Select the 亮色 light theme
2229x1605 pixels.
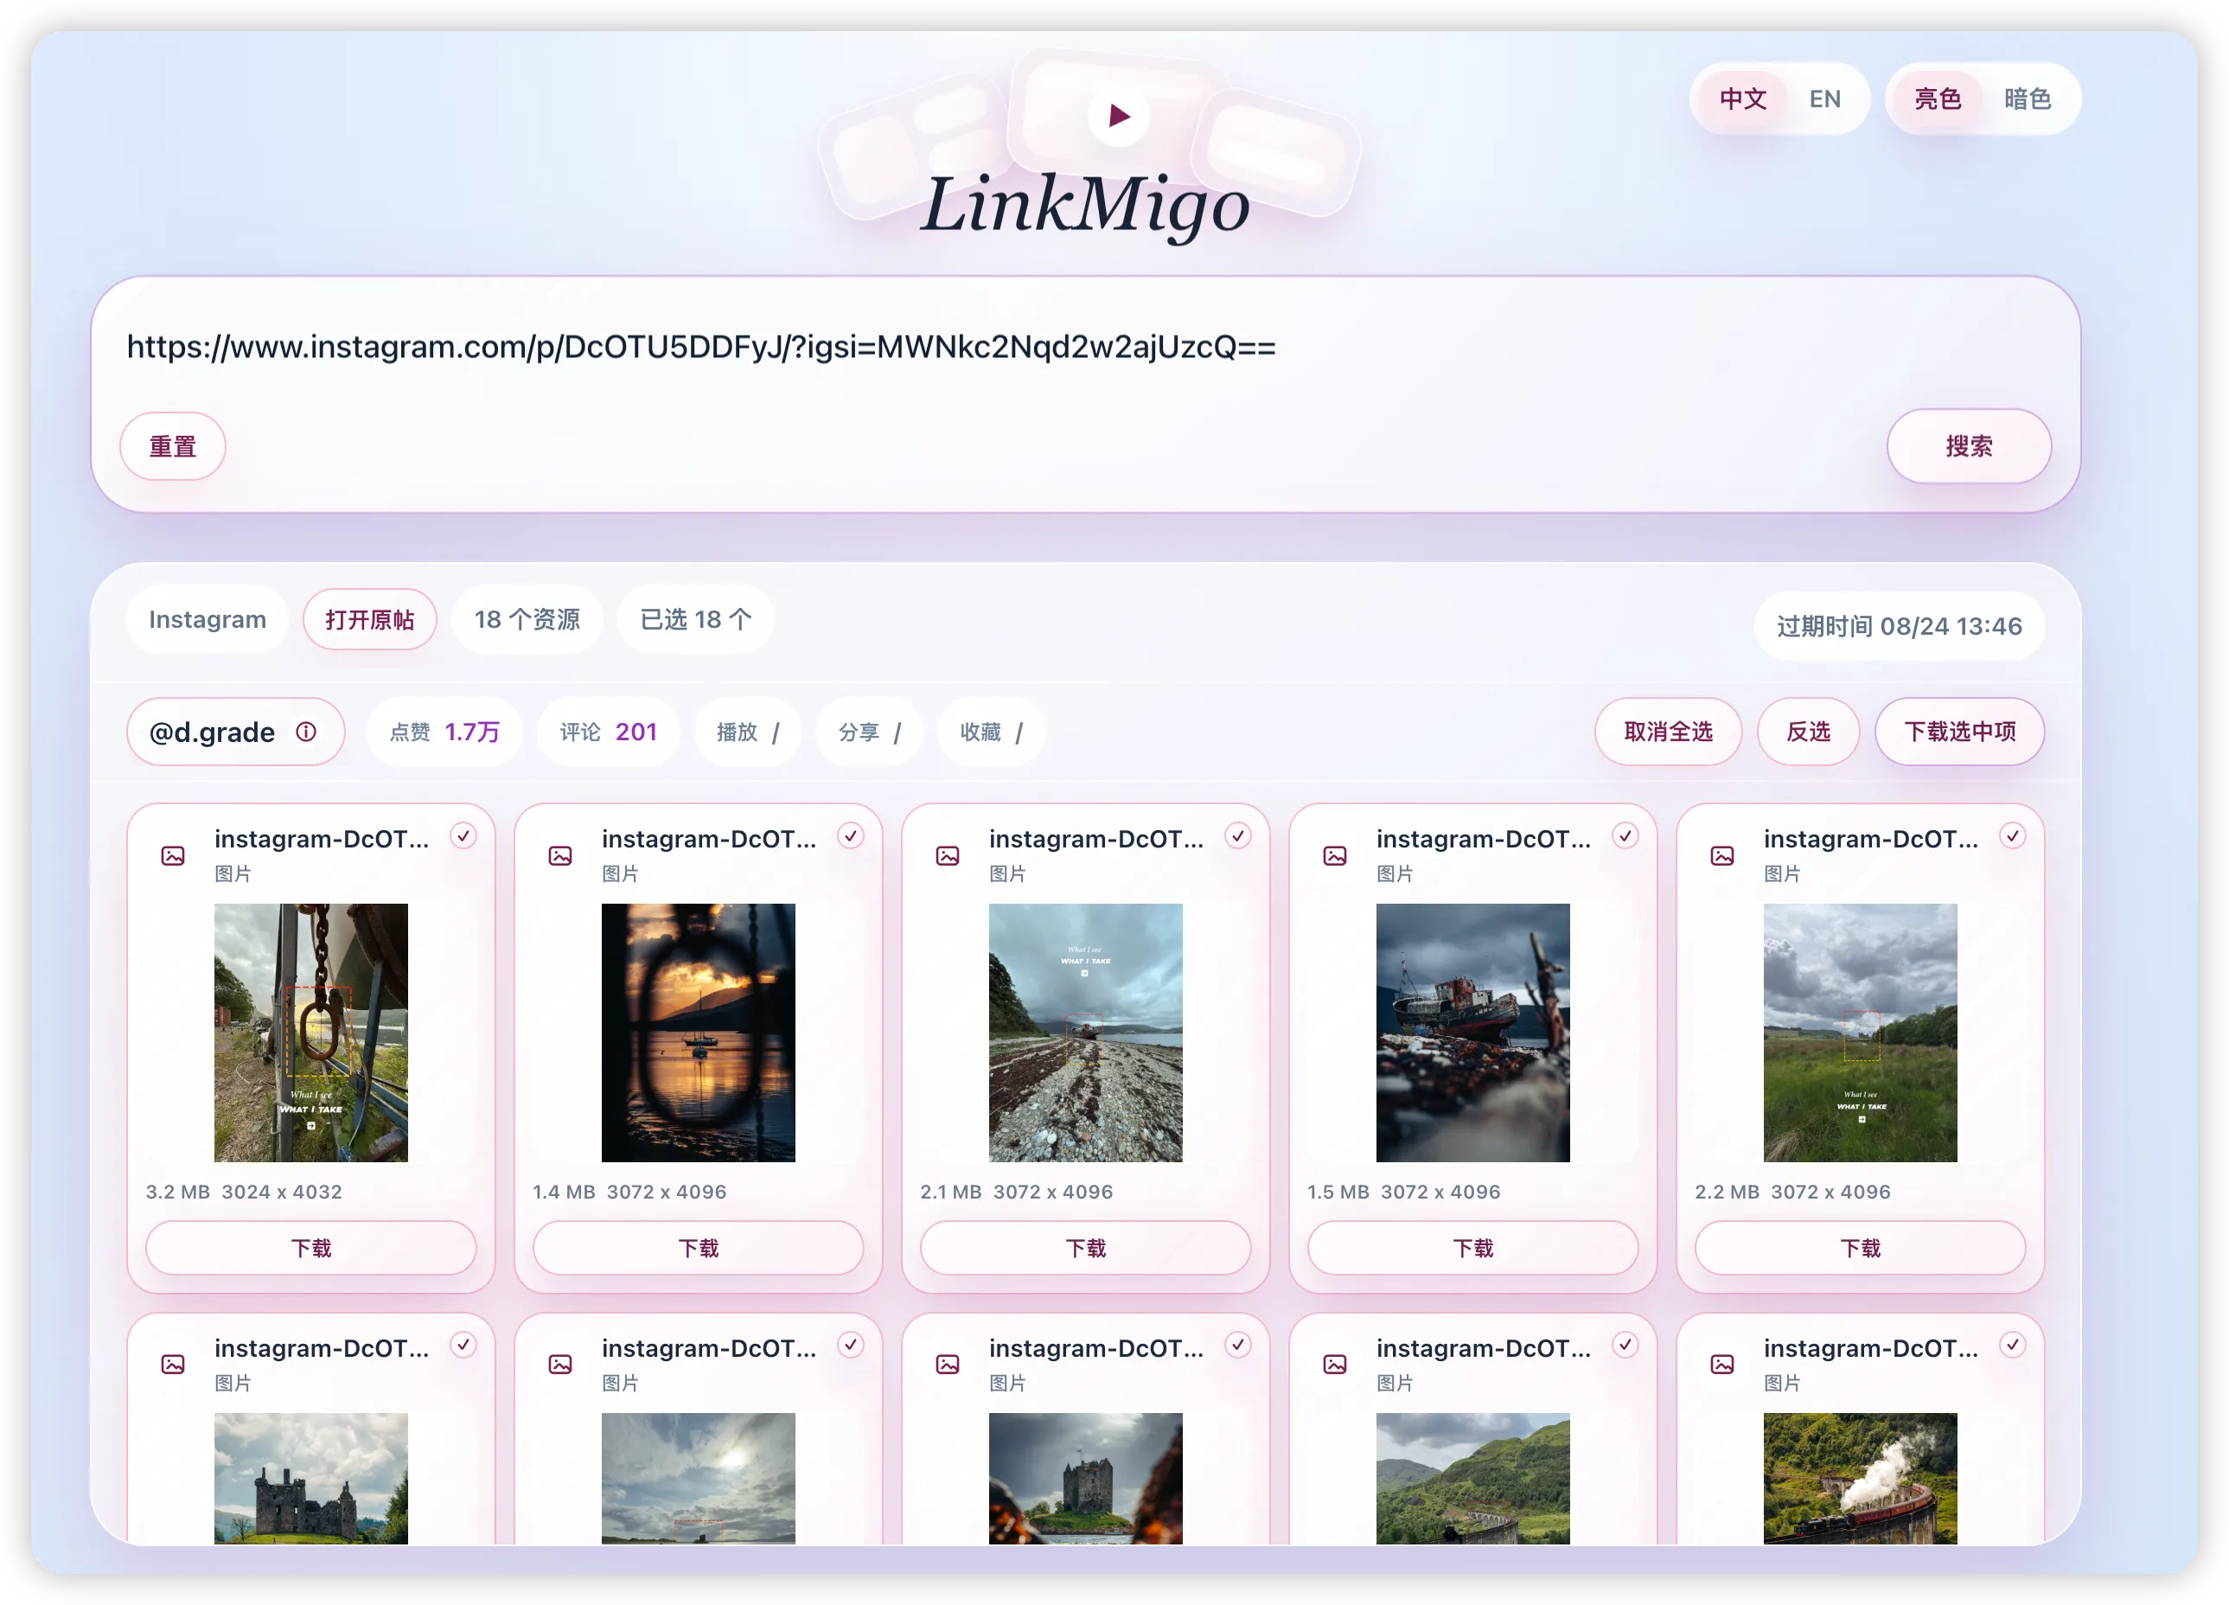[x=1937, y=99]
